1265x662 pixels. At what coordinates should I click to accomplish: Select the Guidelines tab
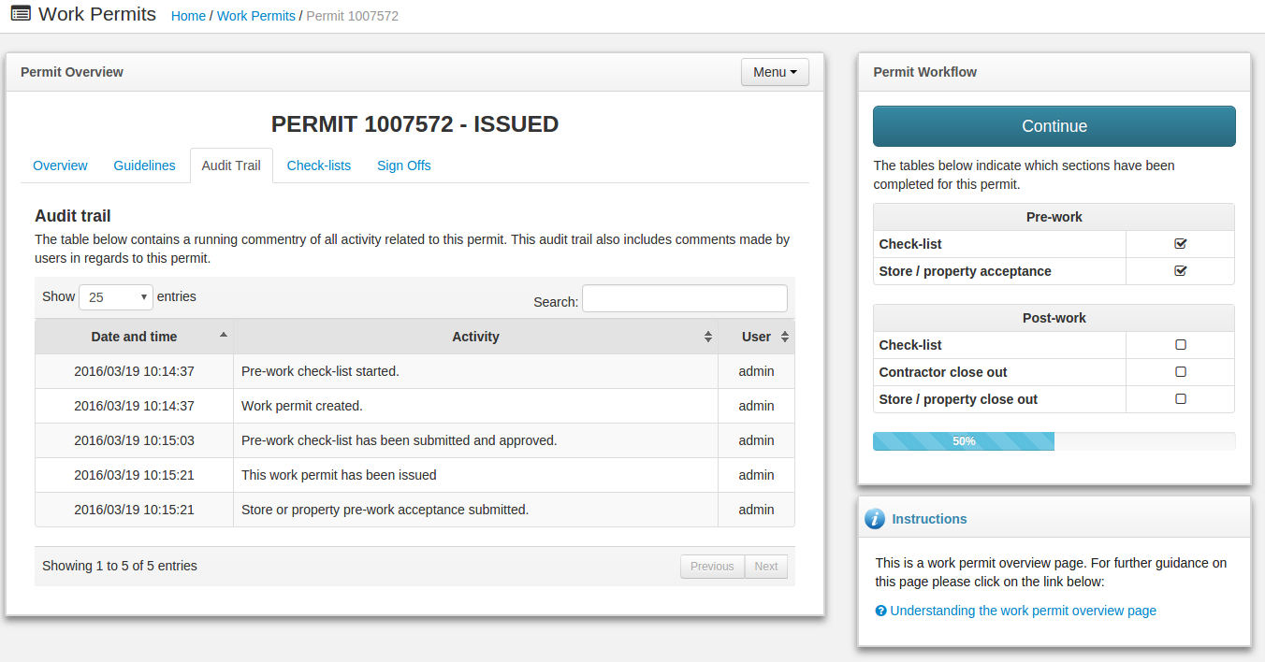point(144,165)
